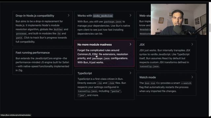The height and width of the screenshot is (118, 211).
Task: Click the tsconfig.json snippet in TypeScript card
Action: click(x=87, y=91)
